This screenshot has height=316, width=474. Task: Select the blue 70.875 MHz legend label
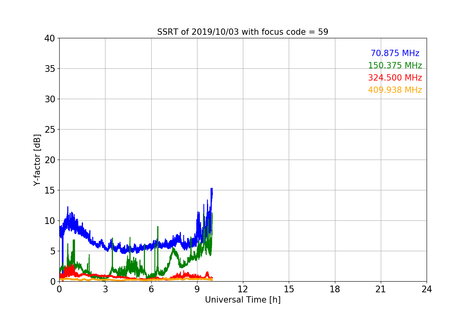395,53
